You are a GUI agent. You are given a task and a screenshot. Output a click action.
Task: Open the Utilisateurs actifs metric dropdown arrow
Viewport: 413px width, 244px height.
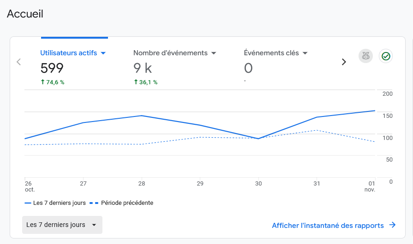tap(103, 53)
